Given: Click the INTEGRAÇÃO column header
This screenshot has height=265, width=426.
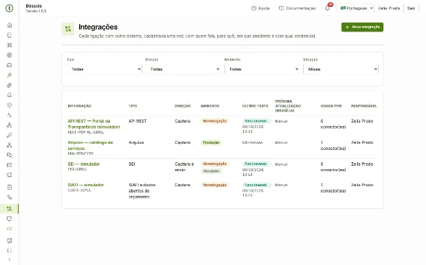Looking at the screenshot, I should coord(80,106).
